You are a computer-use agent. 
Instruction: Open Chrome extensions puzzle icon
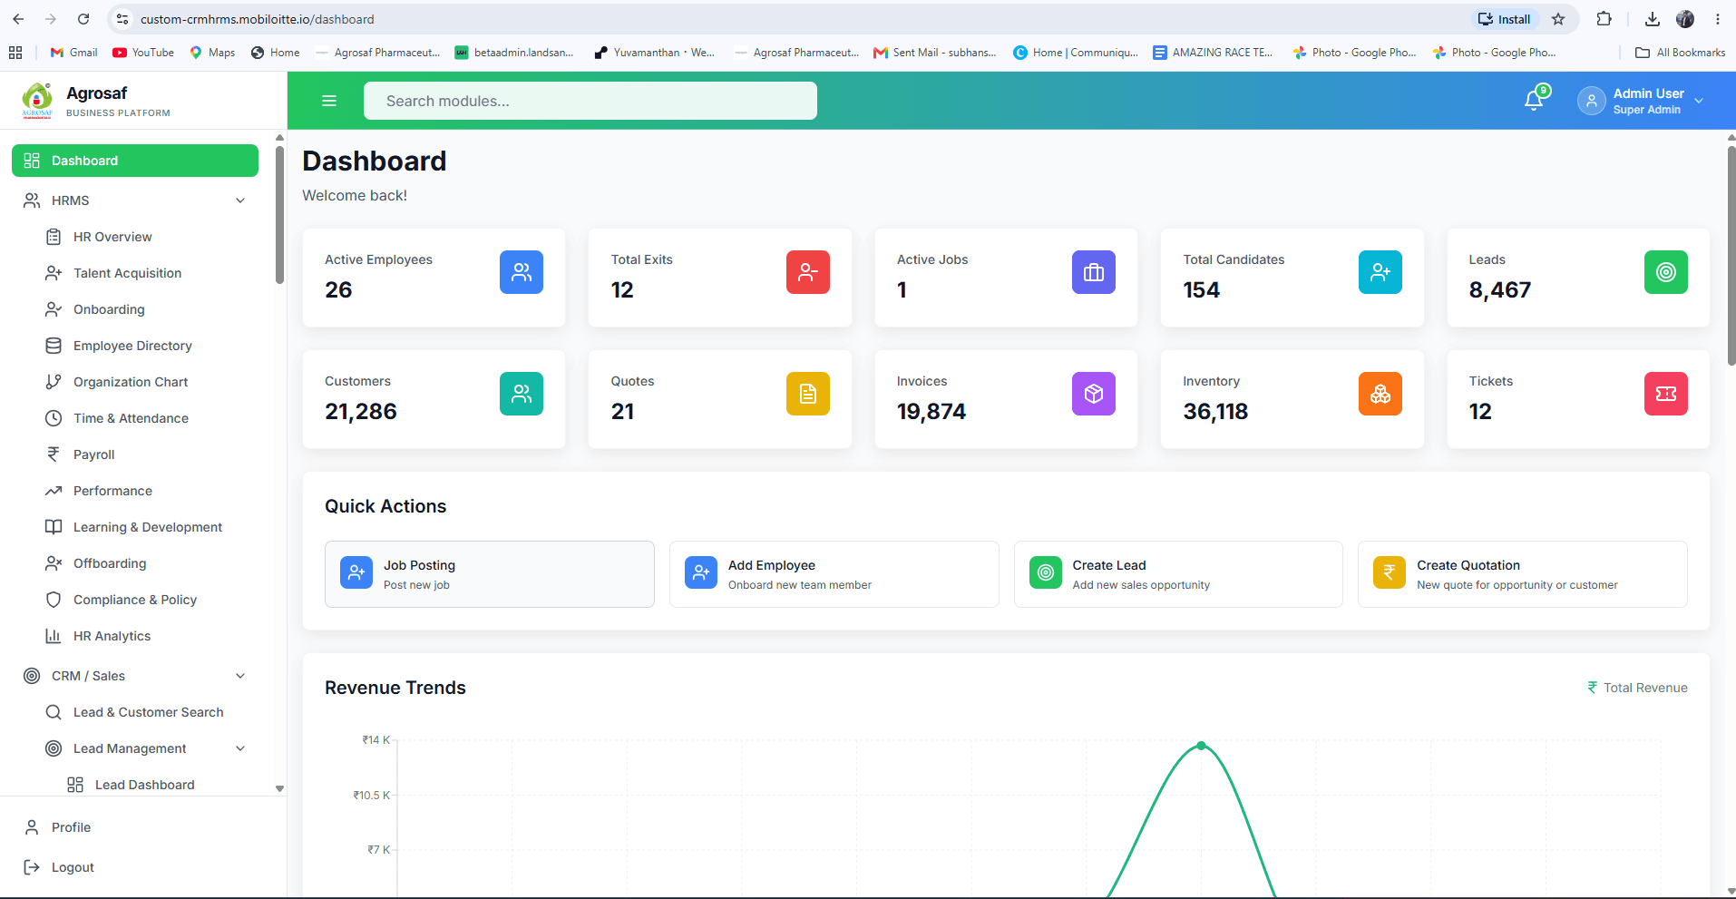point(1604,19)
